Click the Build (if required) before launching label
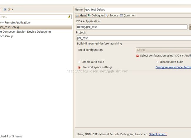The image size is (191, 138). (99, 43)
